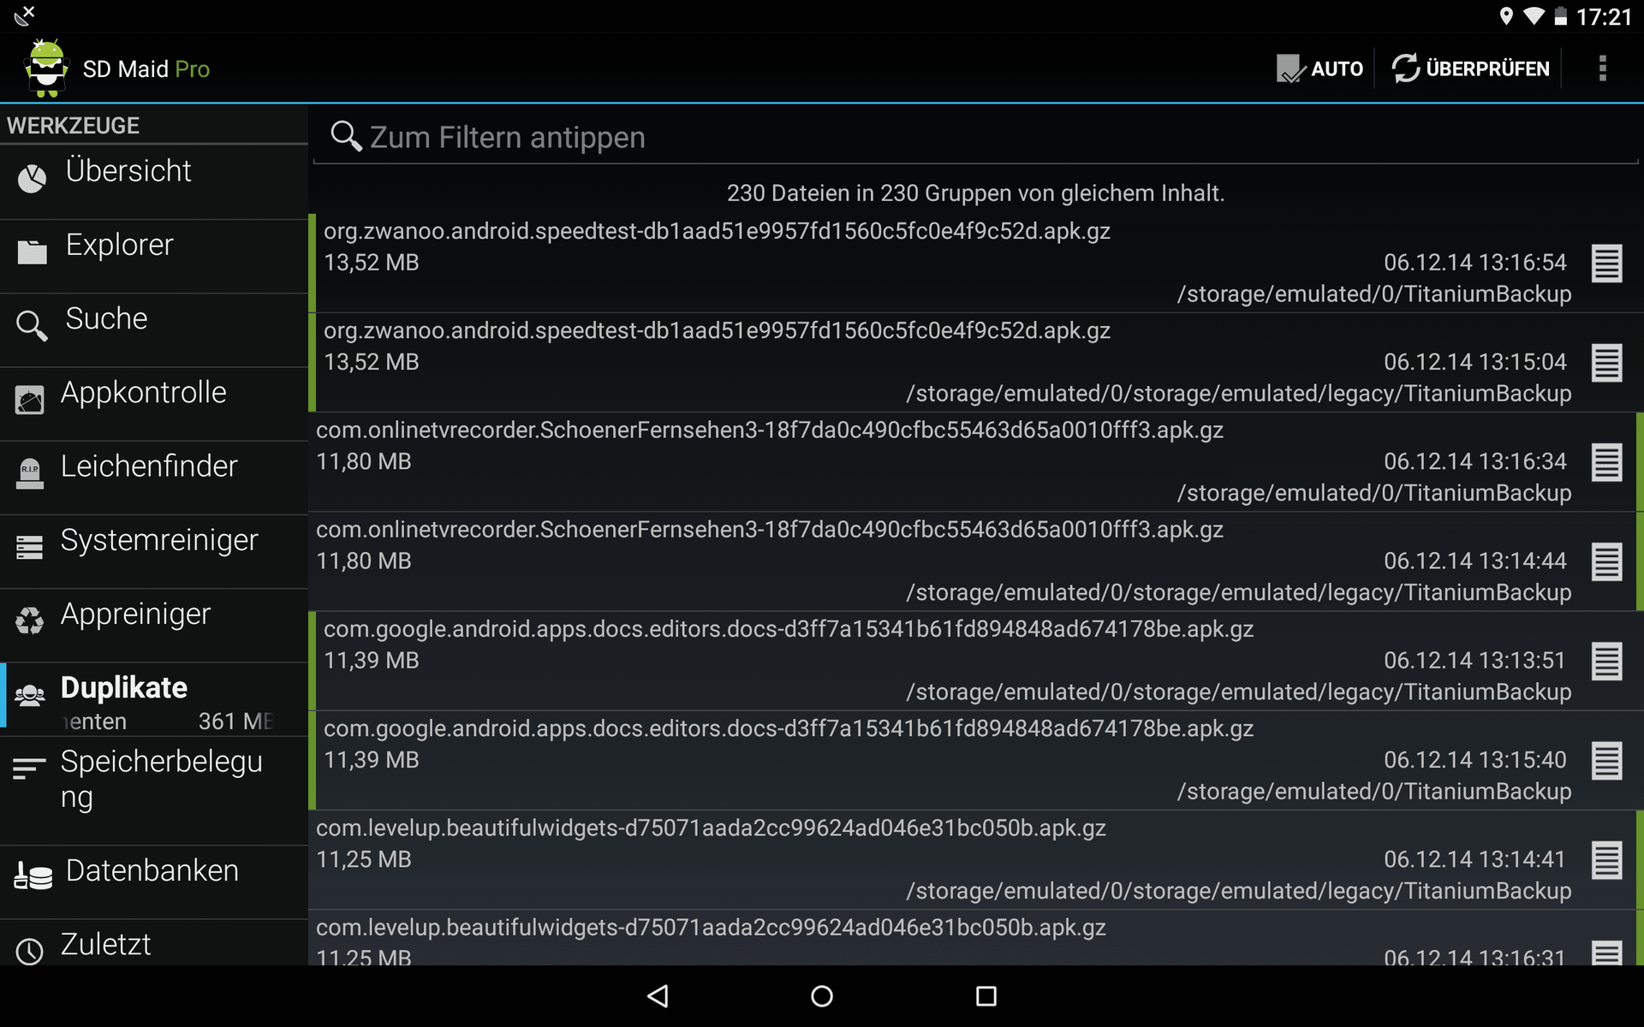Image resolution: width=1644 pixels, height=1027 pixels.
Task: Tap the 'Zum Filtern antippen' filter field
Action: [x=976, y=137]
